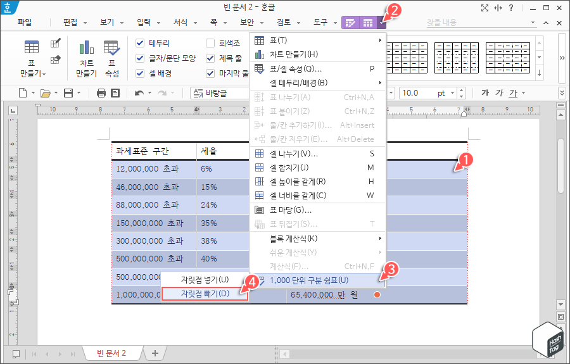Open 블록 계산식(K) submenu
Image resolution: width=570 pixels, height=364 pixels.
tap(317, 238)
